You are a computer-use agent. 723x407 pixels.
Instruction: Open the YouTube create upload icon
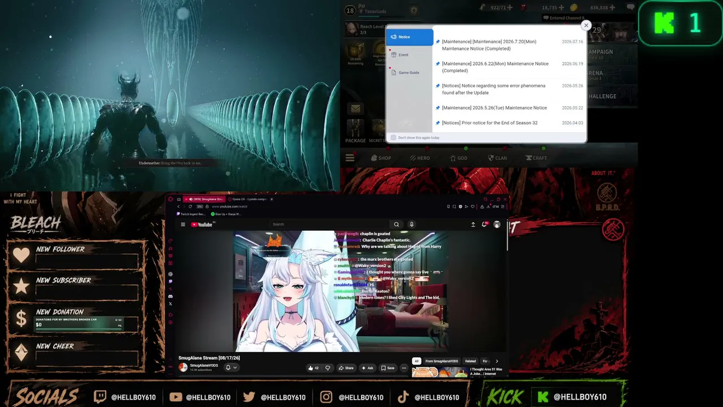[473, 224]
